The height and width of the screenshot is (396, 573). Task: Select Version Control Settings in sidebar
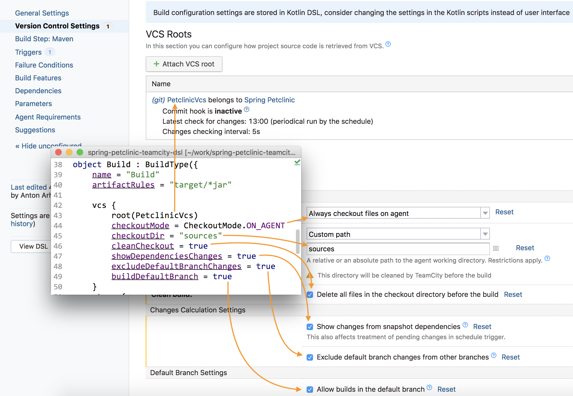(x=57, y=26)
